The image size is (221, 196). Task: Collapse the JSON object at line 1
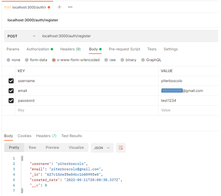click(22, 158)
